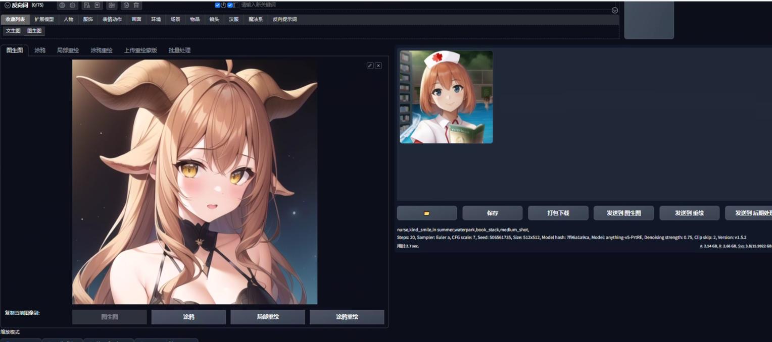Open output folder with yellow folder icon
This screenshot has height=342, width=772.
427,213
